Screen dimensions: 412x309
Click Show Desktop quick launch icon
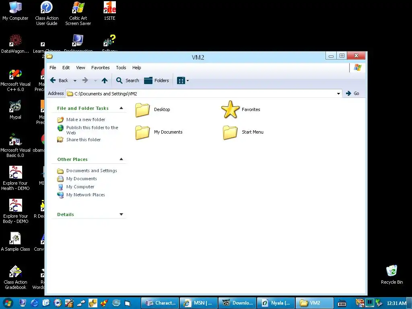click(23, 303)
